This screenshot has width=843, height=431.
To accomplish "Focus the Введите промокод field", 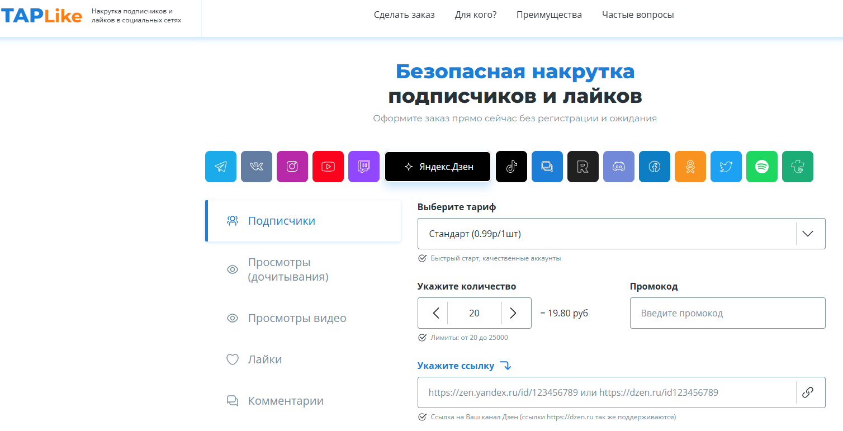I will tap(728, 313).
